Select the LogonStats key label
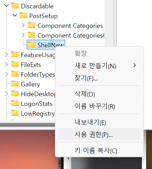Image resolution: width=152 pixels, height=169 pixels. tap(37, 104)
